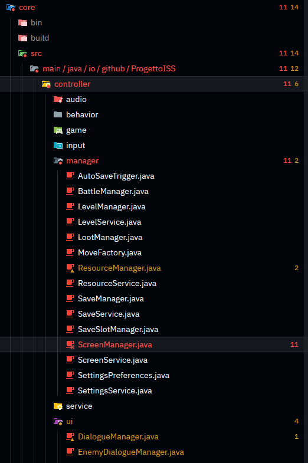Click warning count 2 on ResourceManager.java
Screen dimensions: 308x463
296,268
